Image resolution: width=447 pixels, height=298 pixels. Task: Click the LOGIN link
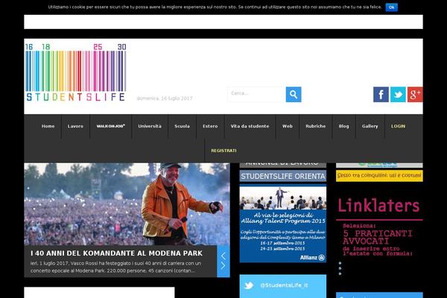tap(398, 126)
